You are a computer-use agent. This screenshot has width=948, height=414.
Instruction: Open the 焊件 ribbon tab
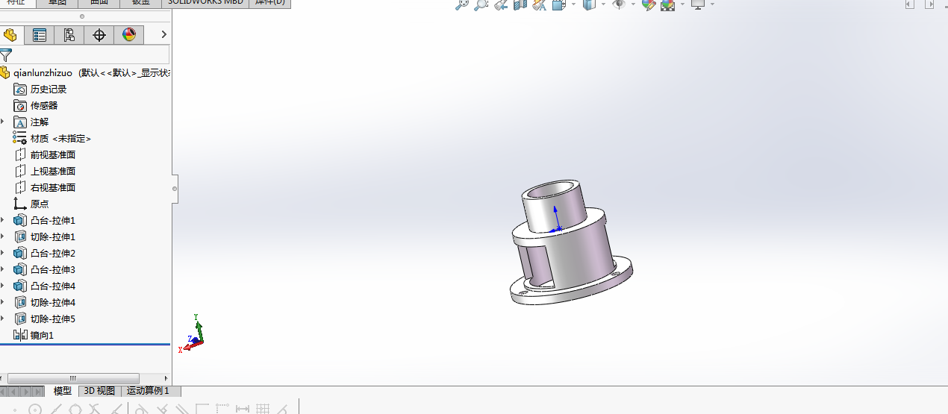pos(269,3)
